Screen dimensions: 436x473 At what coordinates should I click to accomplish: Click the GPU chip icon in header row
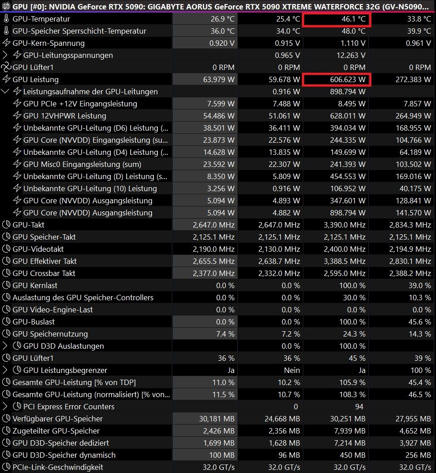point(6,6)
